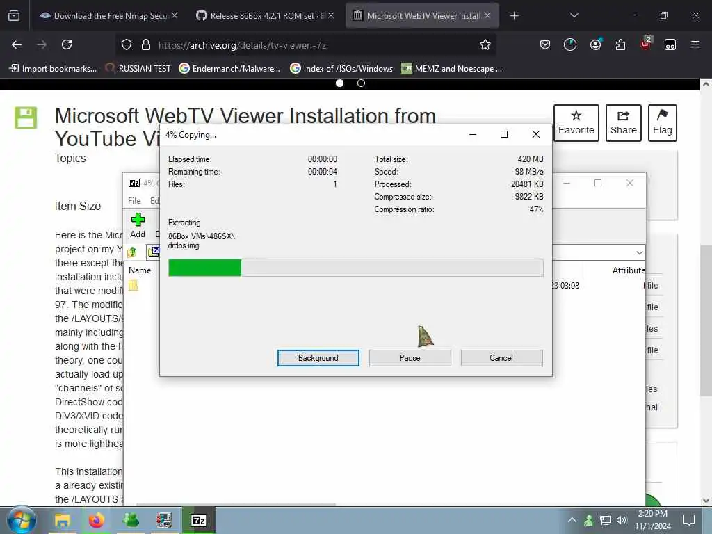The image size is (712, 534).
Task: Click the green floppy disk software icon
Action: click(x=26, y=118)
